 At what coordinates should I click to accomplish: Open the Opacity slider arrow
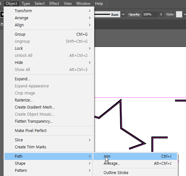coord(161,14)
